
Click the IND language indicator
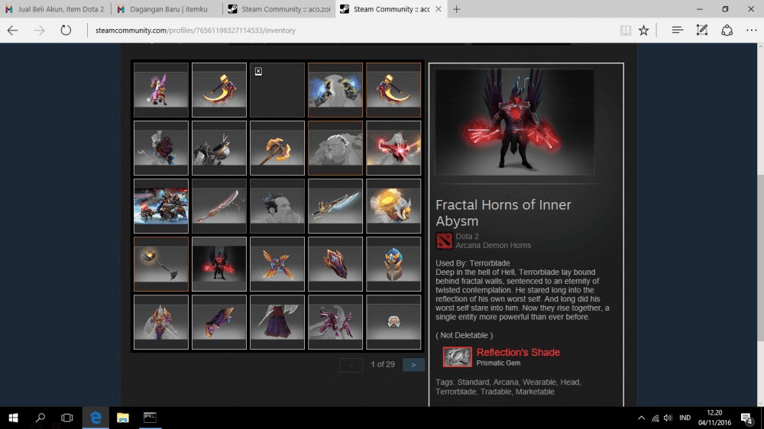point(685,418)
